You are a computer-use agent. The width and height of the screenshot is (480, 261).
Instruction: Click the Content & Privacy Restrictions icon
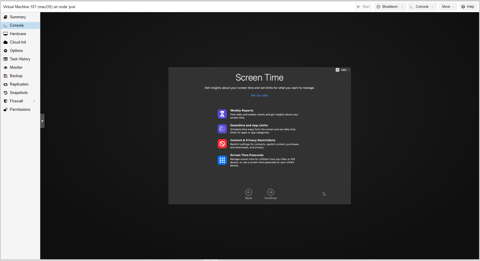click(x=222, y=144)
